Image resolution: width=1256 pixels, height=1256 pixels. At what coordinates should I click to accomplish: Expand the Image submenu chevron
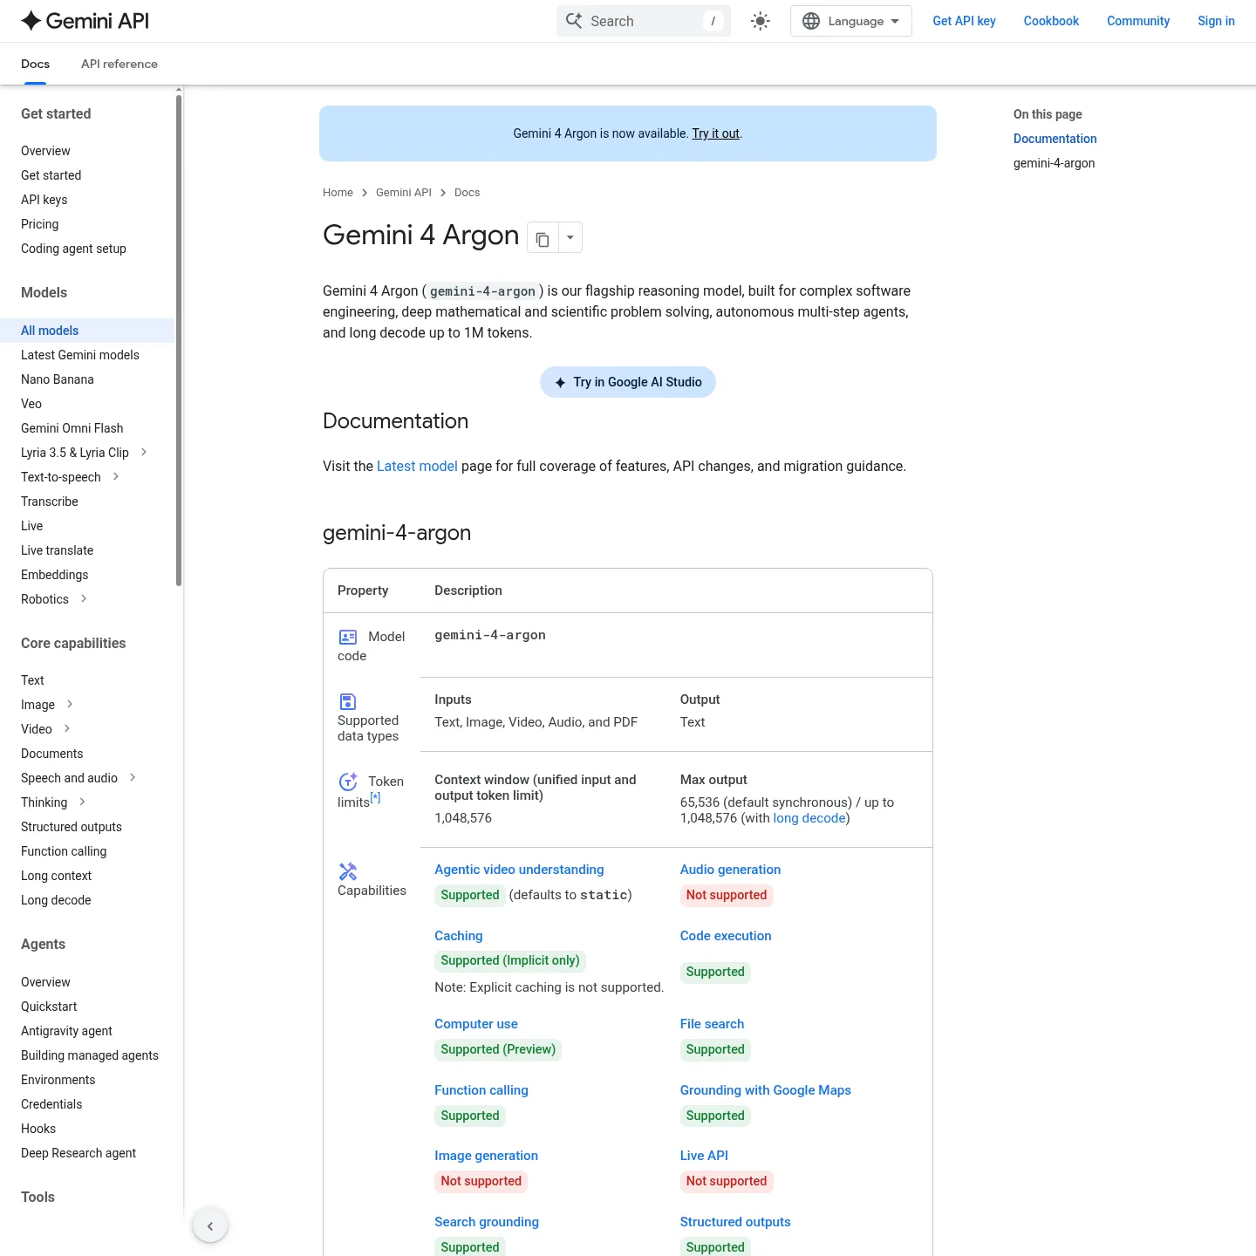point(70,704)
